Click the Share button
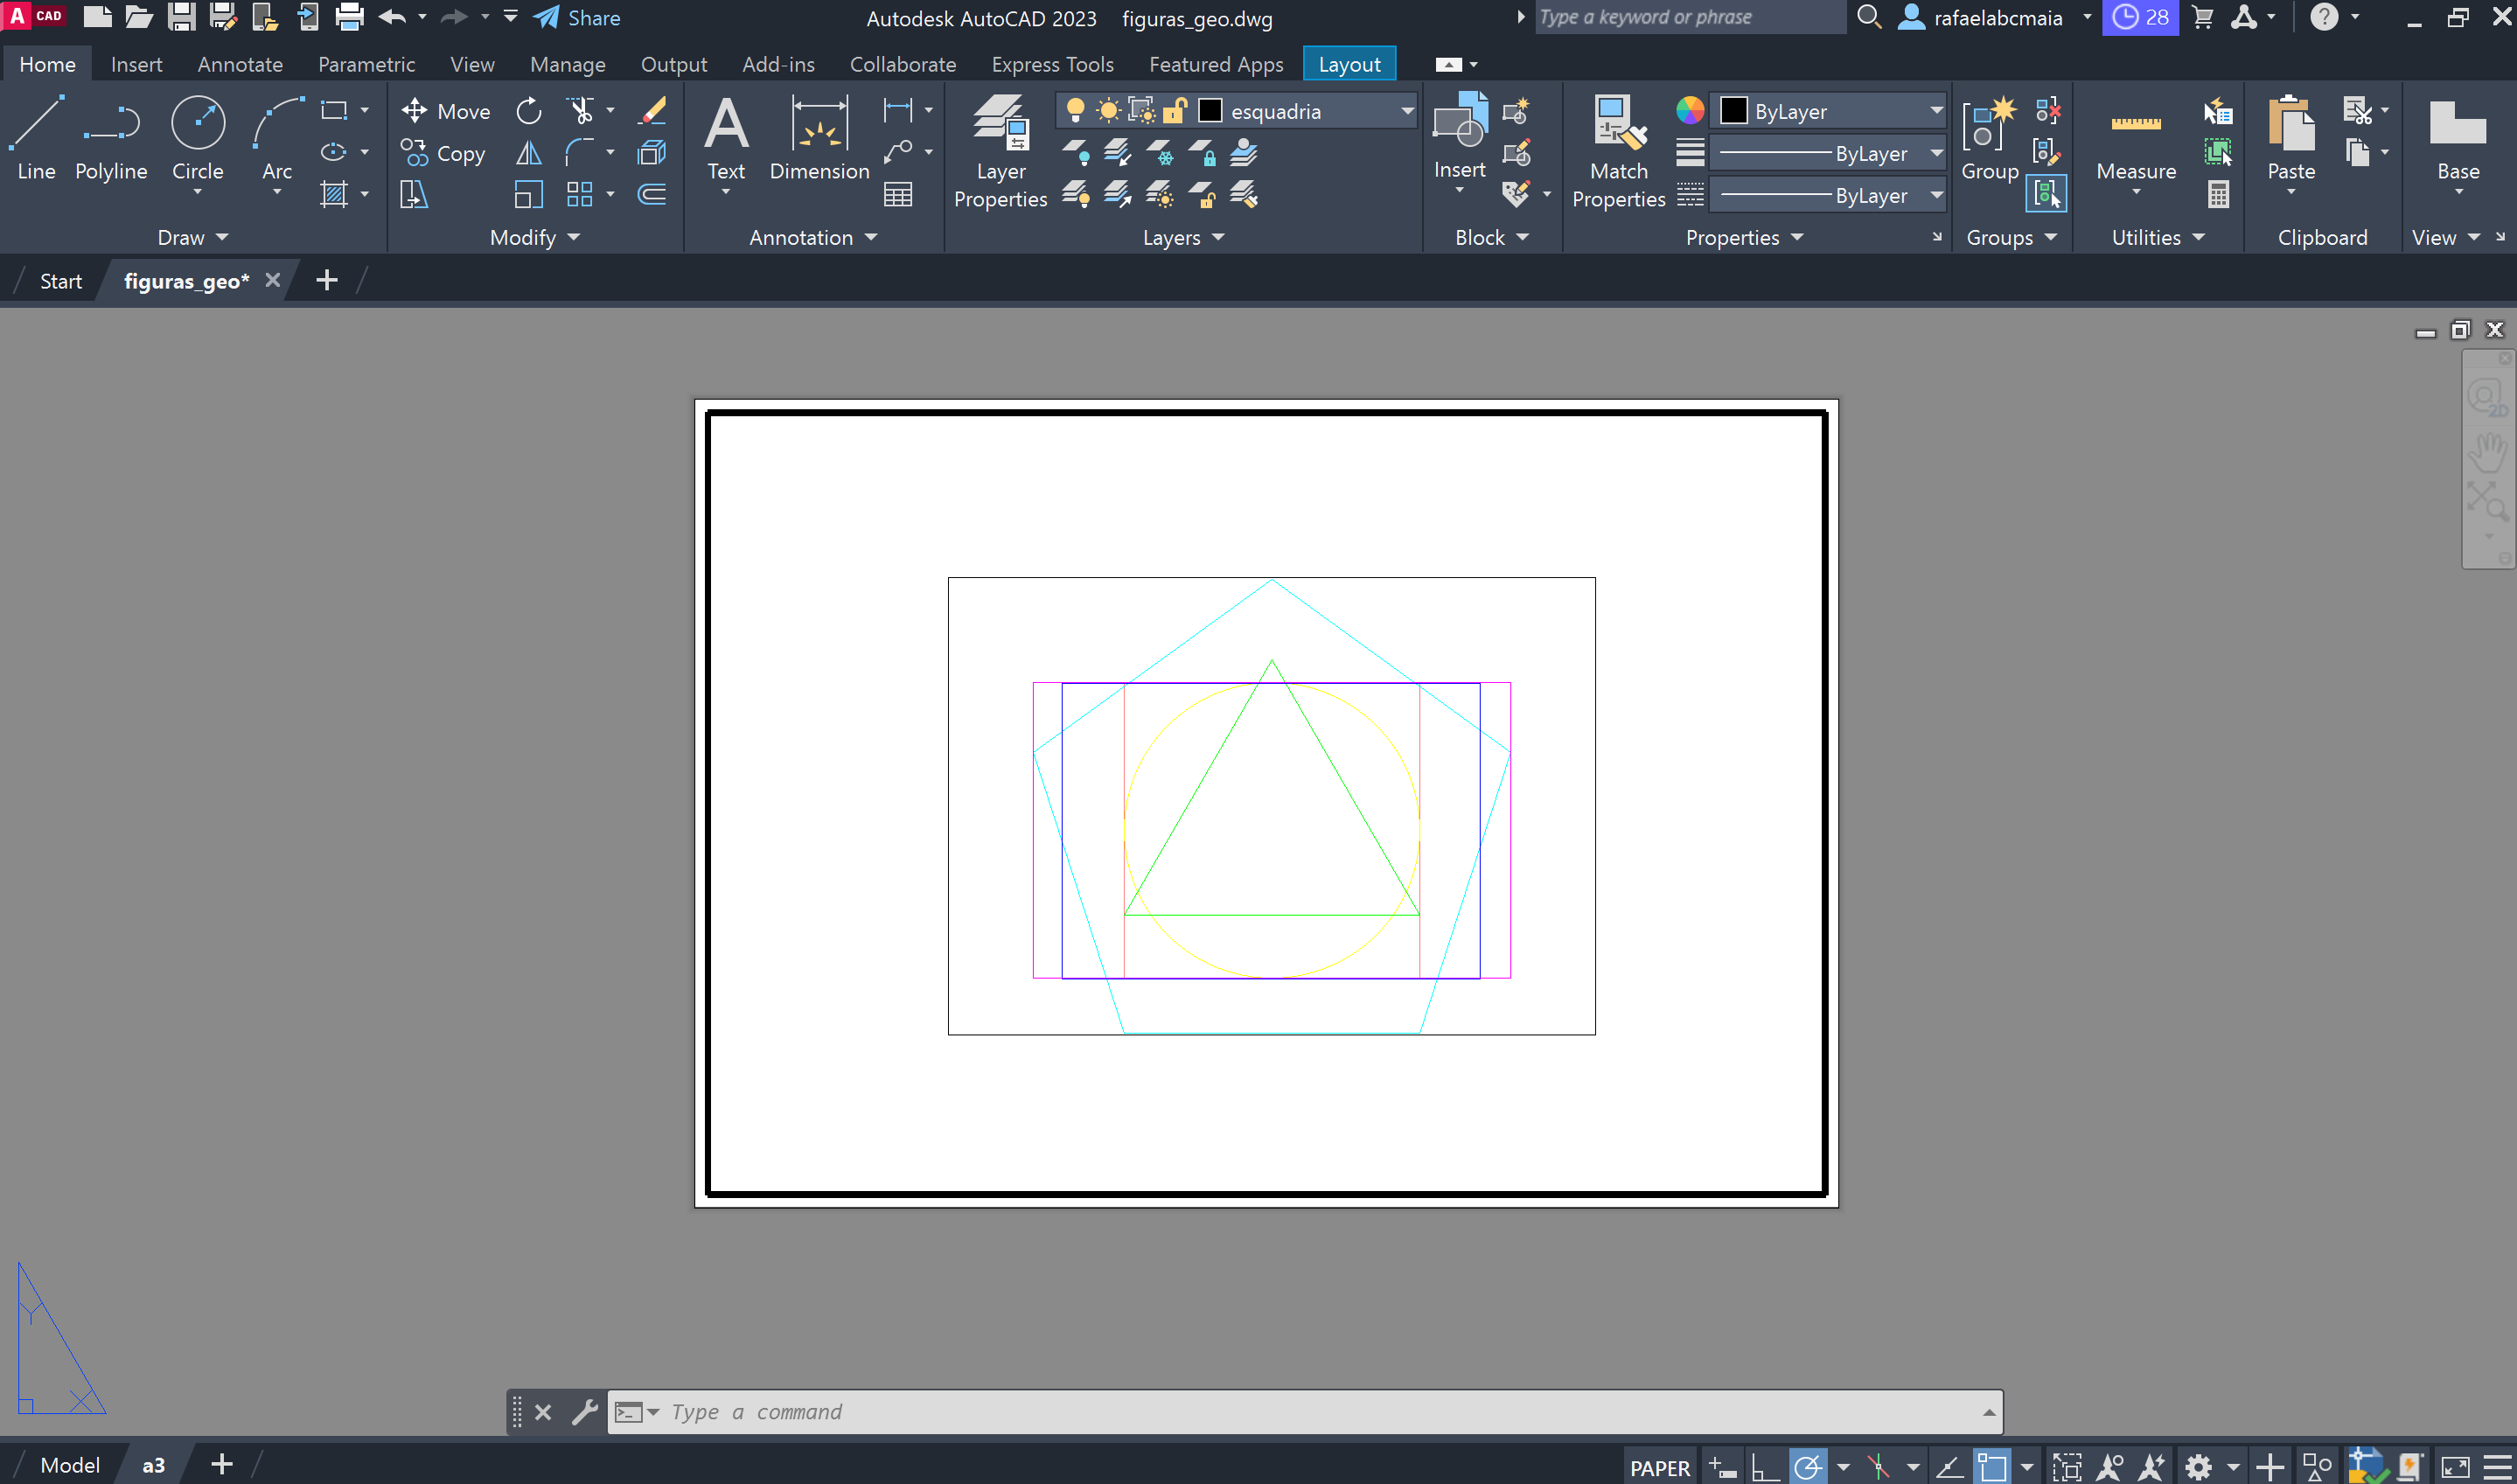Viewport: 2517px width, 1484px height. tap(578, 18)
